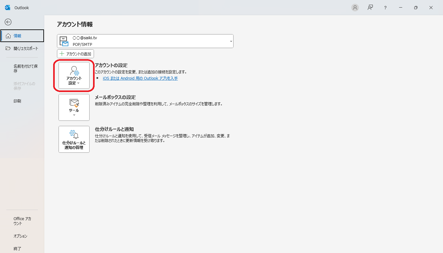Click the Outlook logo in title bar
443x253 pixels.
pos(8,8)
